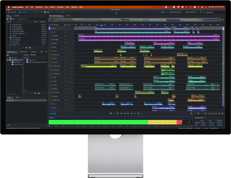Viewport: 231px width, 178px height.
Task: Switch to Multitrack view
Action: pos(23,12)
